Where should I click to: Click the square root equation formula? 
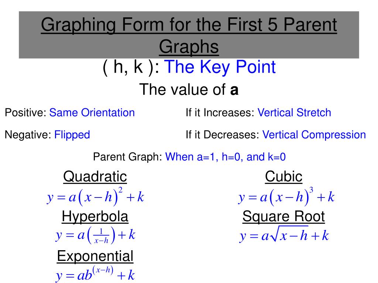tap(284, 235)
